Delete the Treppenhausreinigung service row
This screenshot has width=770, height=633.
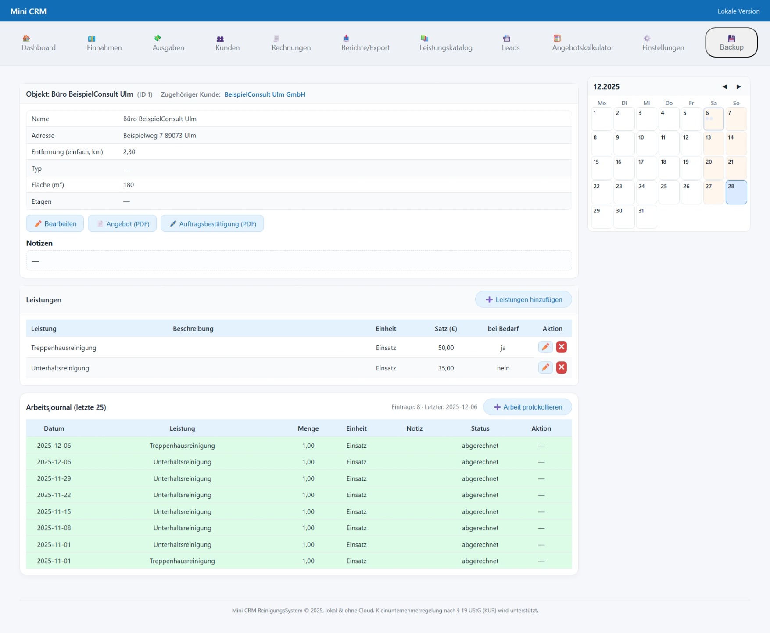tap(561, 347)
